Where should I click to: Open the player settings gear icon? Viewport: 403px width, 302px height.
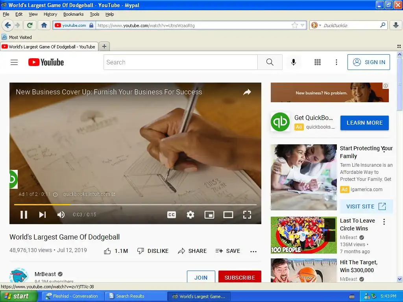pyautogui.click(x=190, y=215)
